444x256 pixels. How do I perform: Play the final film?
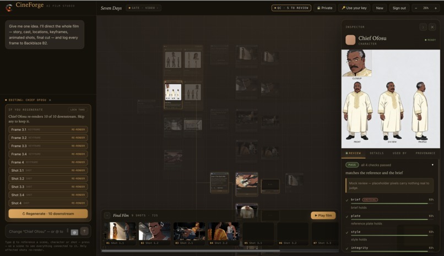click(323, 215)
